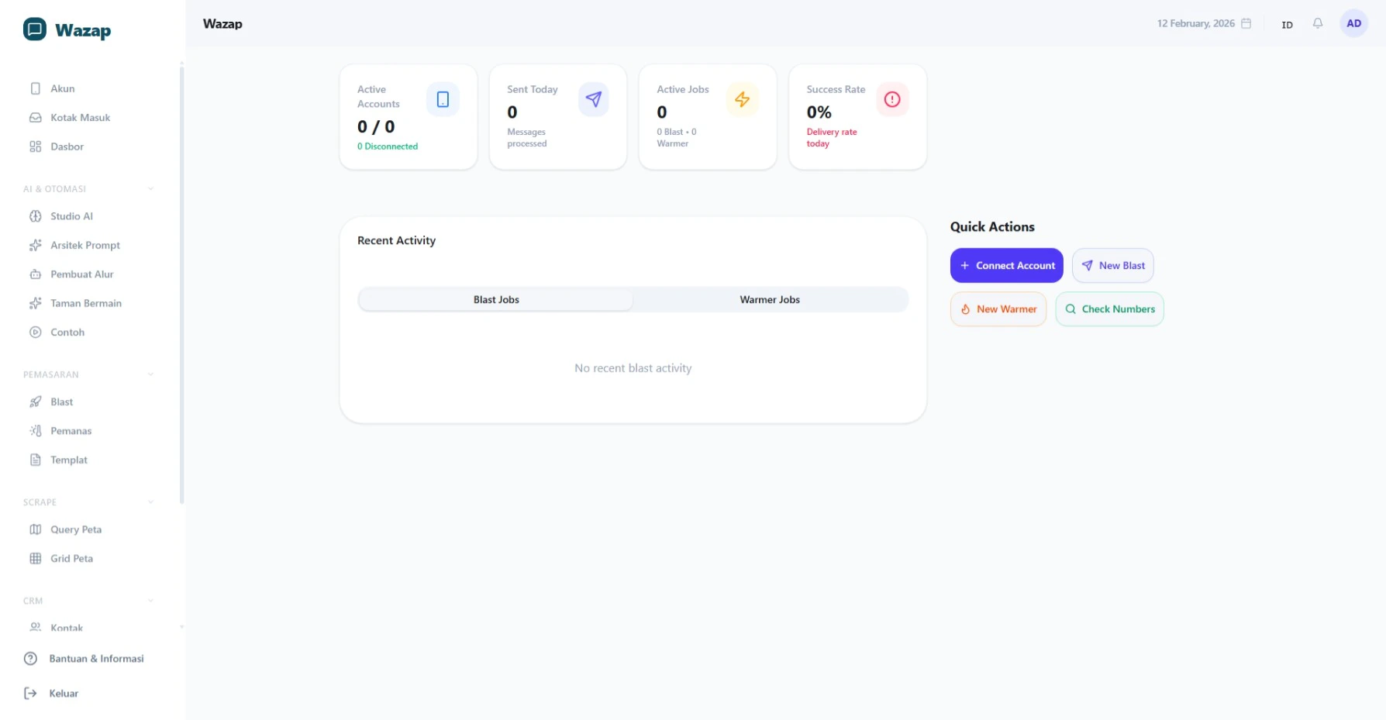1386x720 pixels.
Task: Collapse the AI & OTOMASI section
Action: click(150, 188)
